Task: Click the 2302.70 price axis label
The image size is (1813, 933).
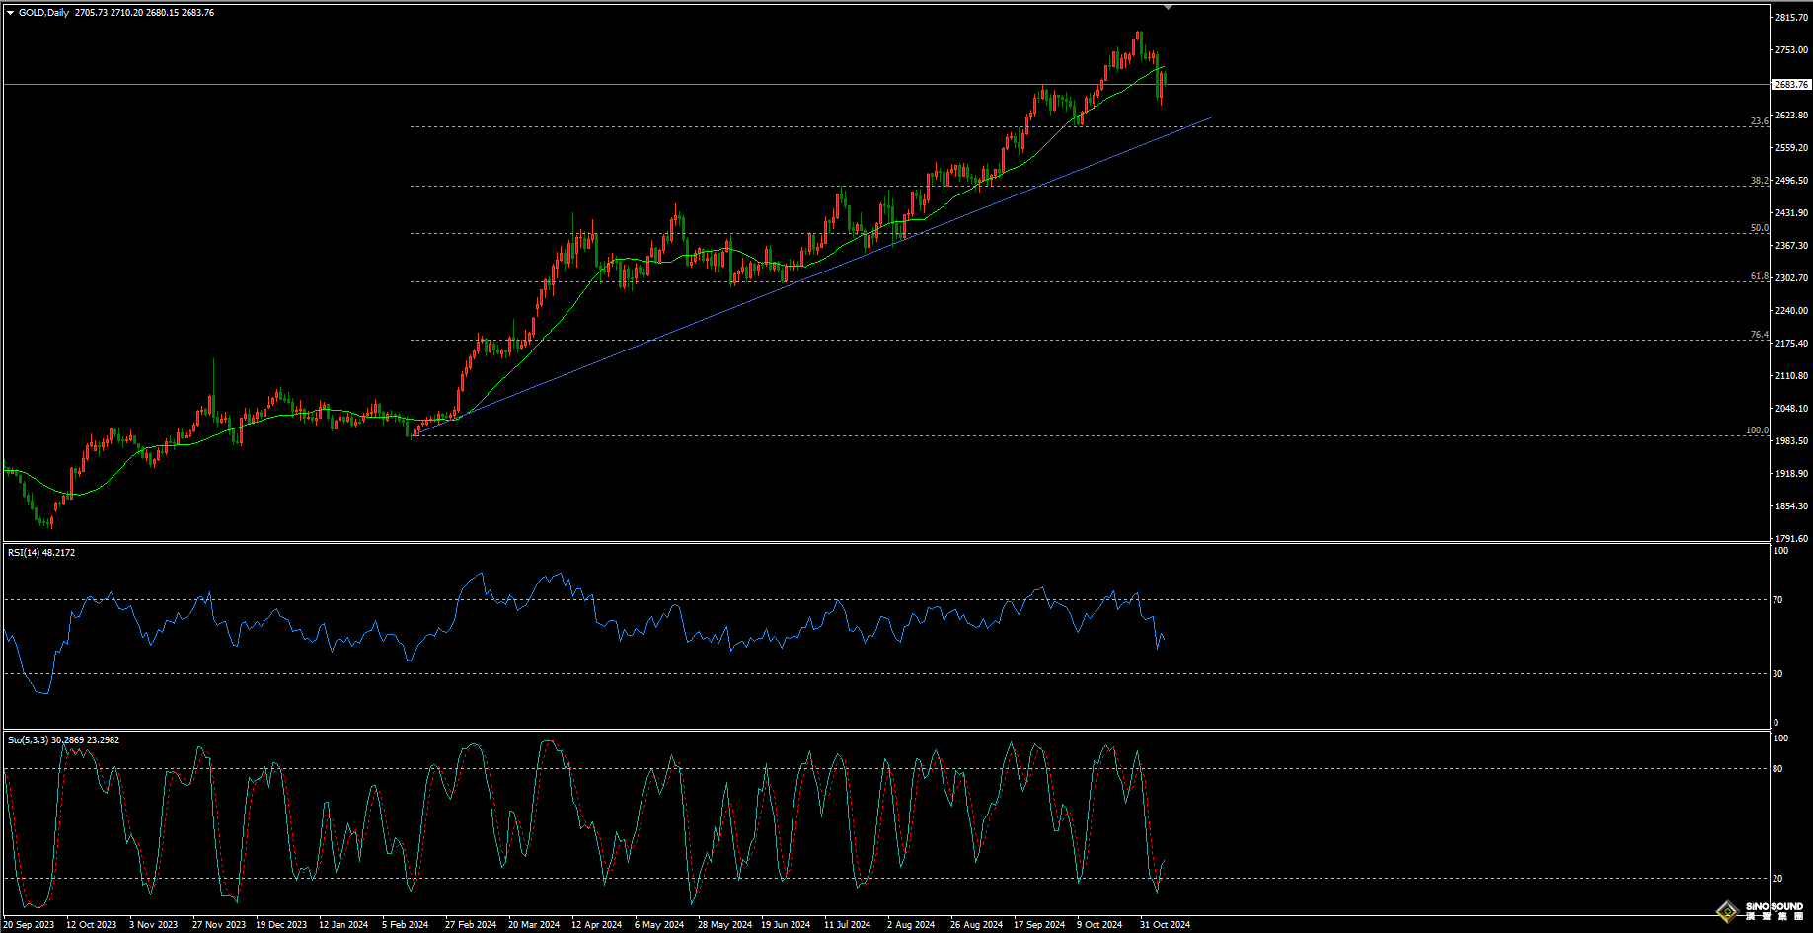Action: point(1791,278)
